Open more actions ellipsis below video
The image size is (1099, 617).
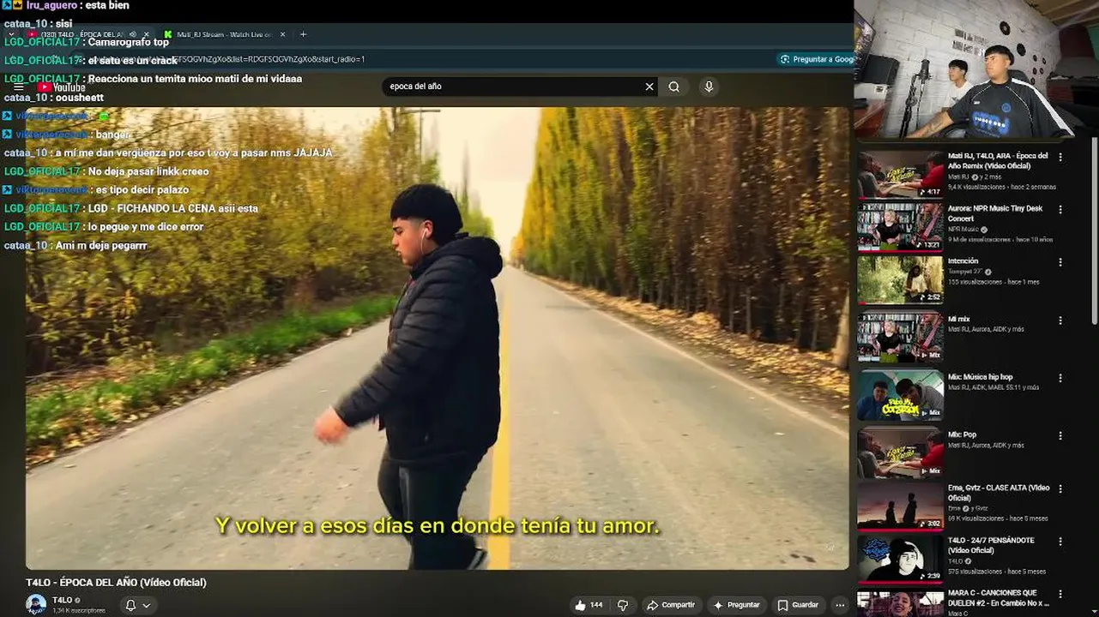click(840, 605)
